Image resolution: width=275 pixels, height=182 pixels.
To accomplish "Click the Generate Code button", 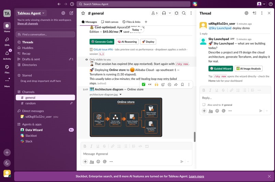I will [x=102, y=42].
